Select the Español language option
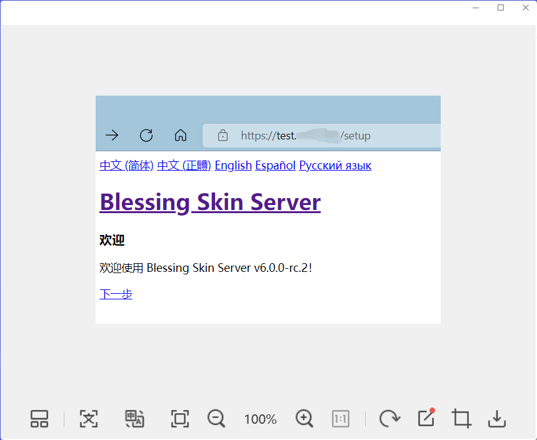Image resolution: width=537 pixels, height=440 pixels. (275, 165)
